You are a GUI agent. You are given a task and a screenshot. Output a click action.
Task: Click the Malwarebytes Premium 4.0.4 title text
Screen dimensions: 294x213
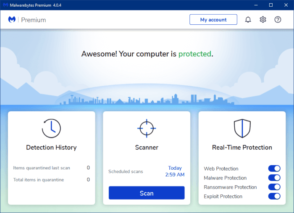point(35,5)
